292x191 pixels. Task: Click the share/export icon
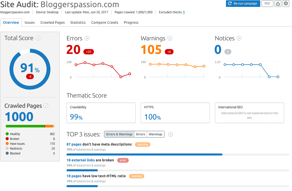[x=278, y=4]
